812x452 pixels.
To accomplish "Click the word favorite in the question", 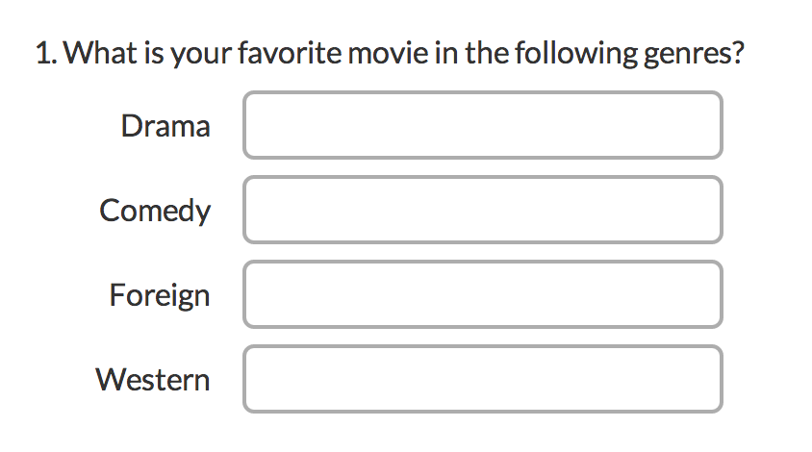I will click(x=290, y=53).
